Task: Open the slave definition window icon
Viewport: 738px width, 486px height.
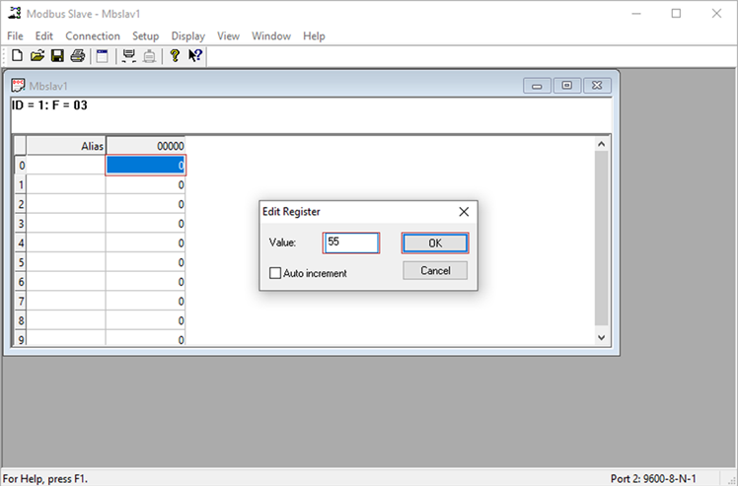Action: point(103,55)
